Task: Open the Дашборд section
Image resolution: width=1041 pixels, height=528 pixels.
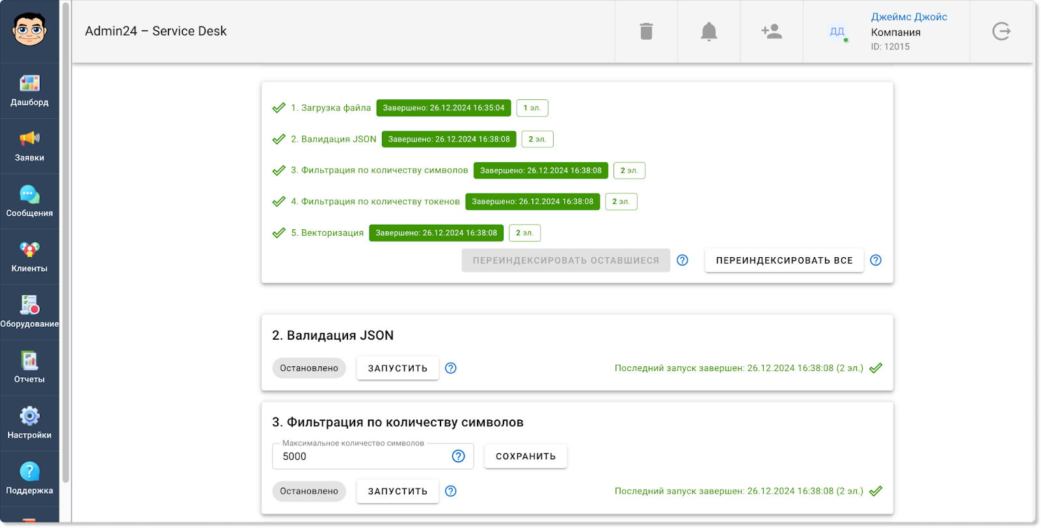Action: tap(29, 90)
